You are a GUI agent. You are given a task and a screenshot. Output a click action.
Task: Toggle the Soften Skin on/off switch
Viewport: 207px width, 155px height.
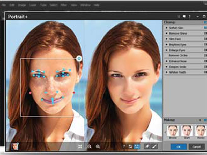pyautogui.click(x=205, y=28)
